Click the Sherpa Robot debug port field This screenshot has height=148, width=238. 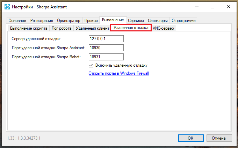coord(106,57)
